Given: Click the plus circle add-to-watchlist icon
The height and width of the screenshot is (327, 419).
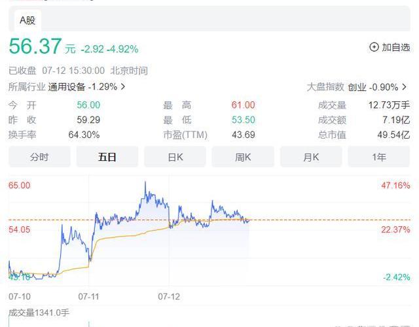Looking at the screenshot, I should click(x=374, y=47).
